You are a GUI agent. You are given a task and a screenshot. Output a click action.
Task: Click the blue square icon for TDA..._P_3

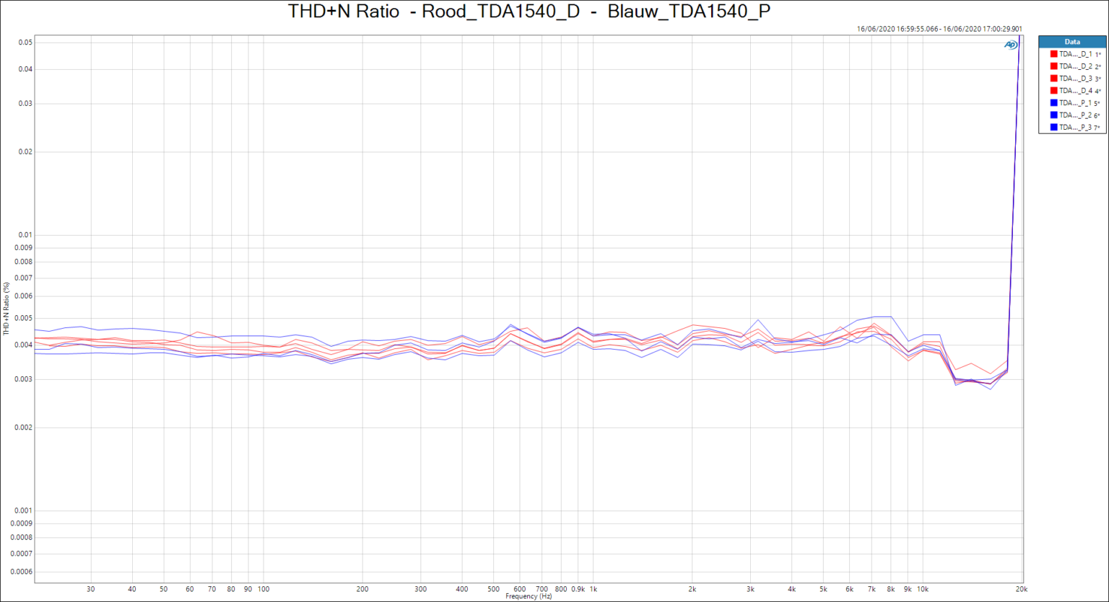pyautogui.click(x=1053, y=127)
